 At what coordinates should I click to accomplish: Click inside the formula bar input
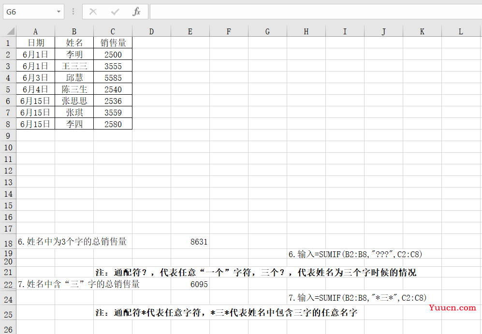[x=316, y=12]
